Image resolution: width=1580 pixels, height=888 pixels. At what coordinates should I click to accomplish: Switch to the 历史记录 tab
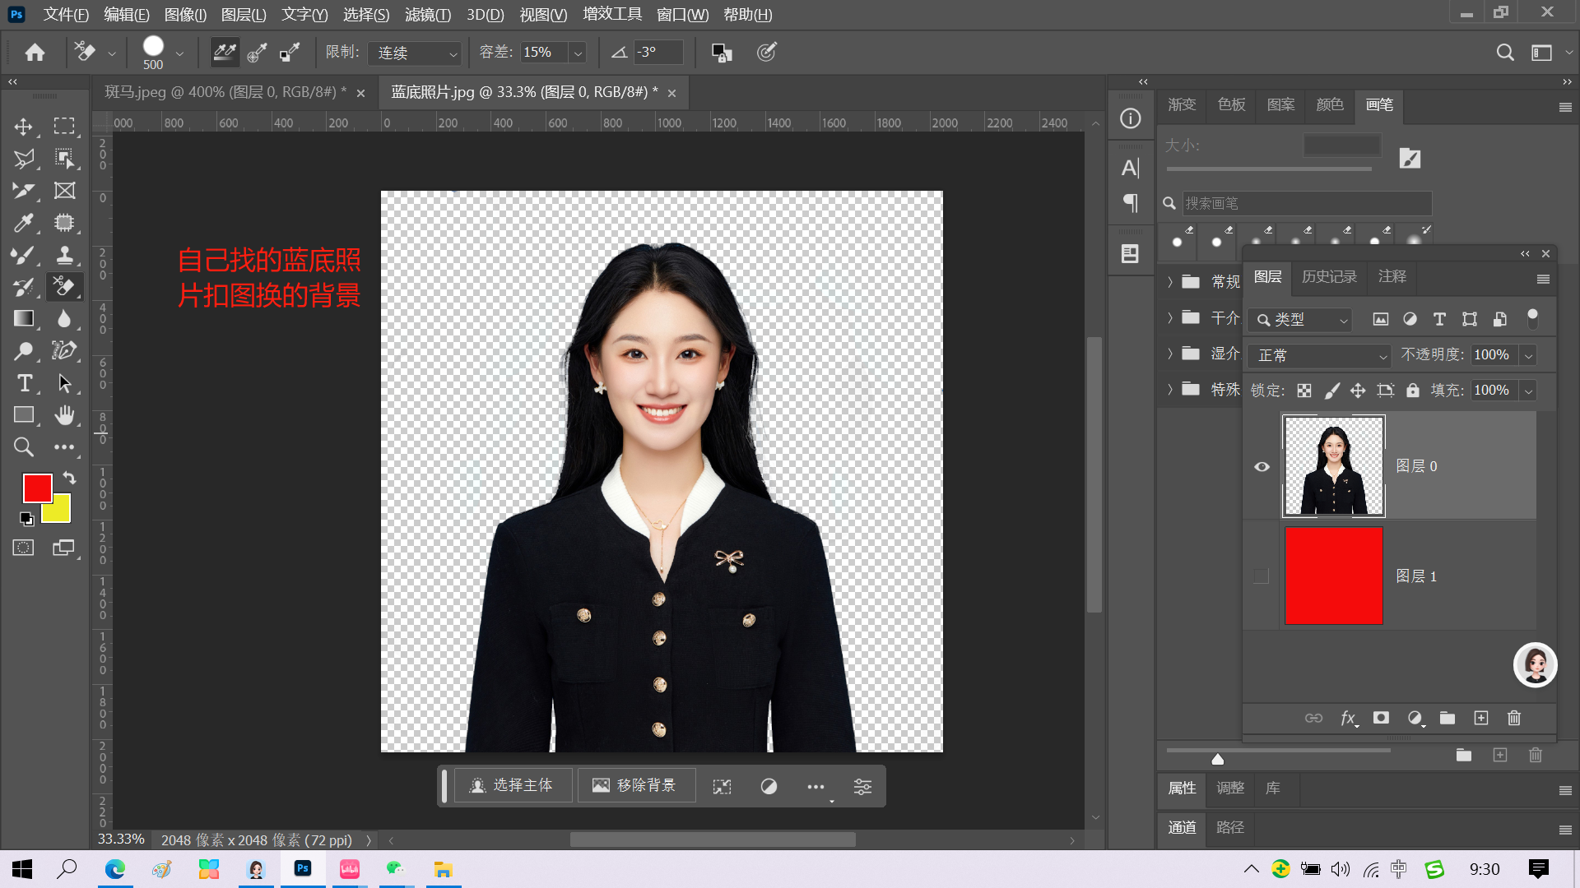point(1328,276)
